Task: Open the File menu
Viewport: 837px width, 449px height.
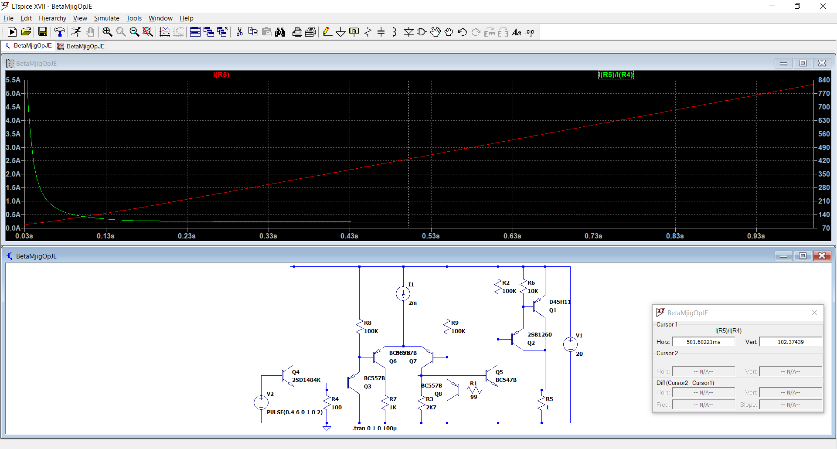Action: pos(8,18)
